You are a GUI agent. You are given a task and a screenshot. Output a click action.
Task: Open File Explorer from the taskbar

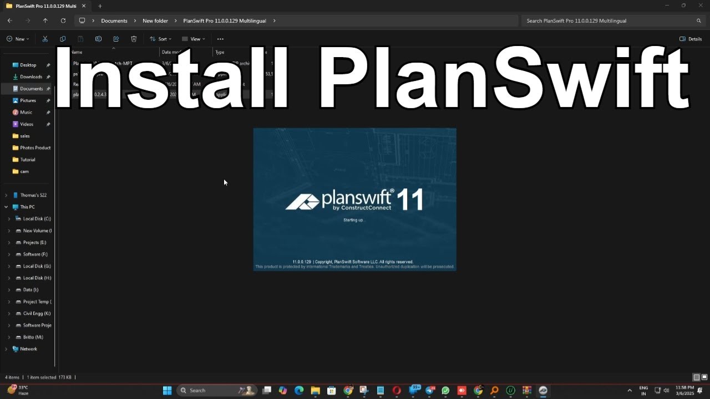(x=316, y=390)
